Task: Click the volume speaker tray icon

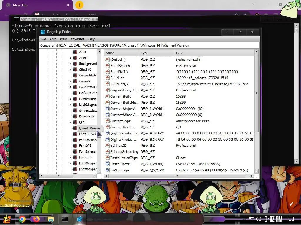Action: (259, 219)
